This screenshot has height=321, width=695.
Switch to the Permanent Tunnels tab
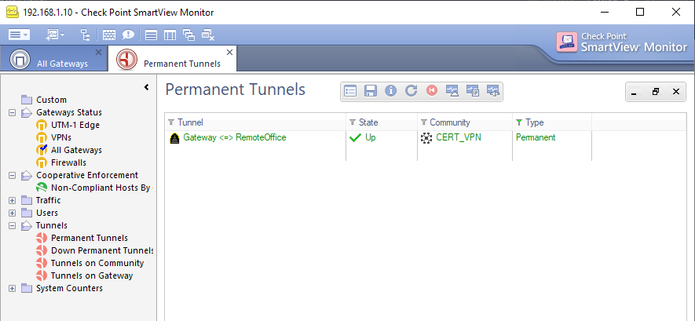coord(173,58)
